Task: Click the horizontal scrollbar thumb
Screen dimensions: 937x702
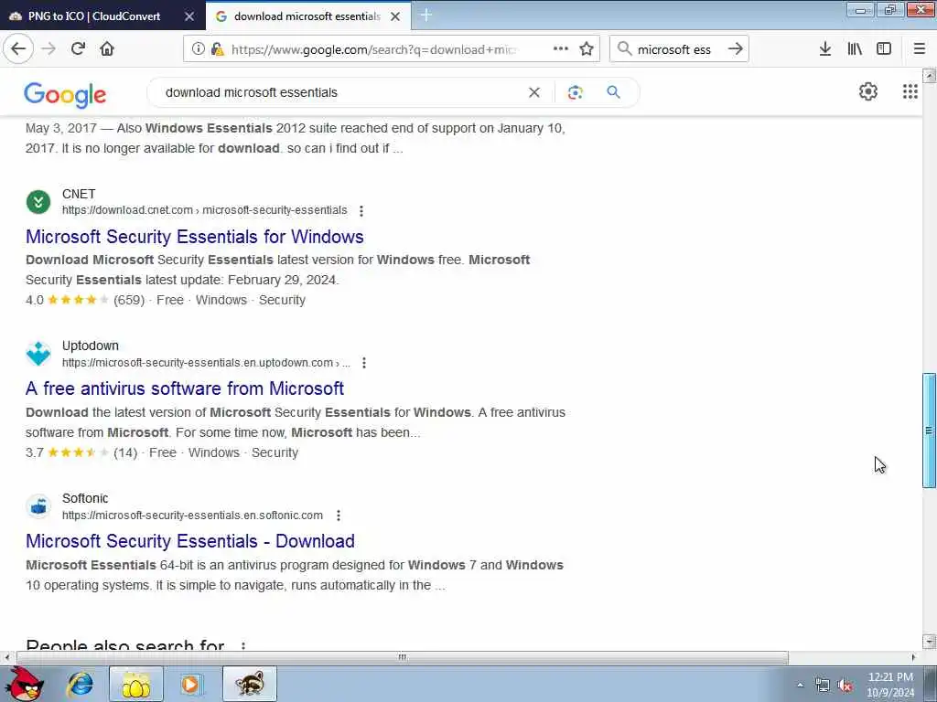Action: pyautogui.click(x=403, y=657)
